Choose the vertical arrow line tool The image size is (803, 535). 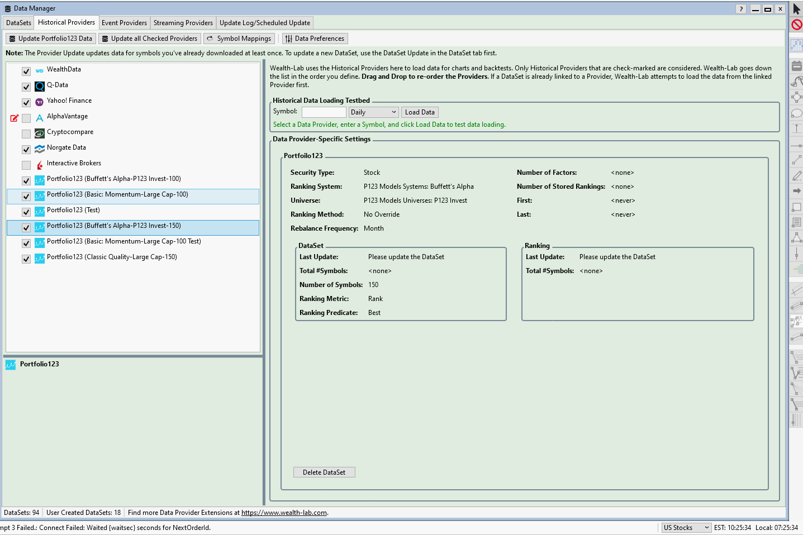[x=797, y=129]
